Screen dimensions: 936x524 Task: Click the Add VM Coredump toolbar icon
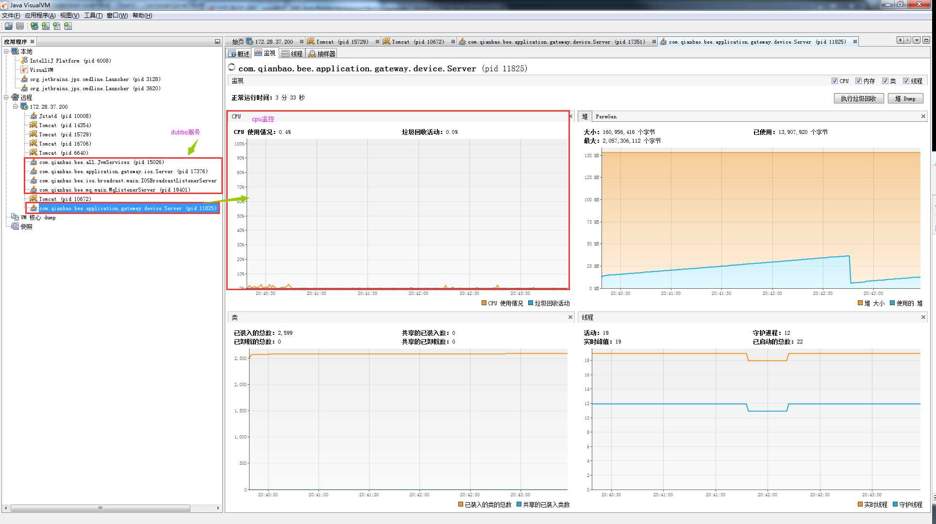tap(57, 26)
